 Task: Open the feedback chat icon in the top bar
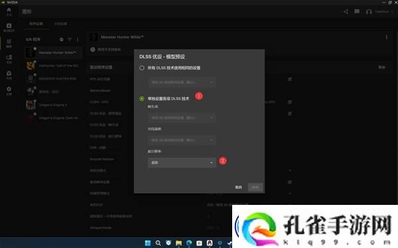click(x=357, y=11)
